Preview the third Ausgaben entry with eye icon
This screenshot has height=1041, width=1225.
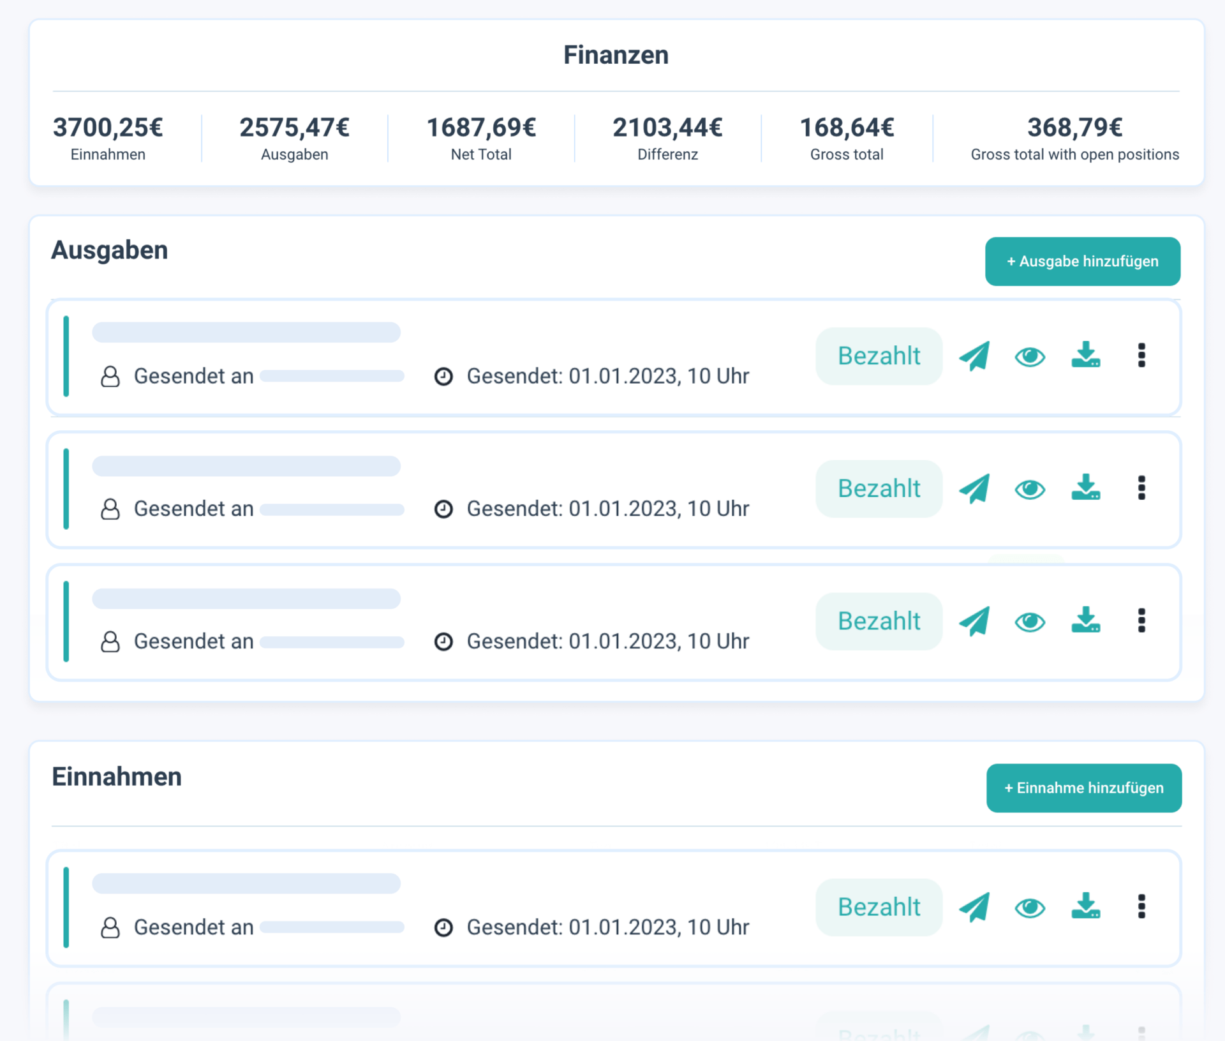click(1030, 622)
